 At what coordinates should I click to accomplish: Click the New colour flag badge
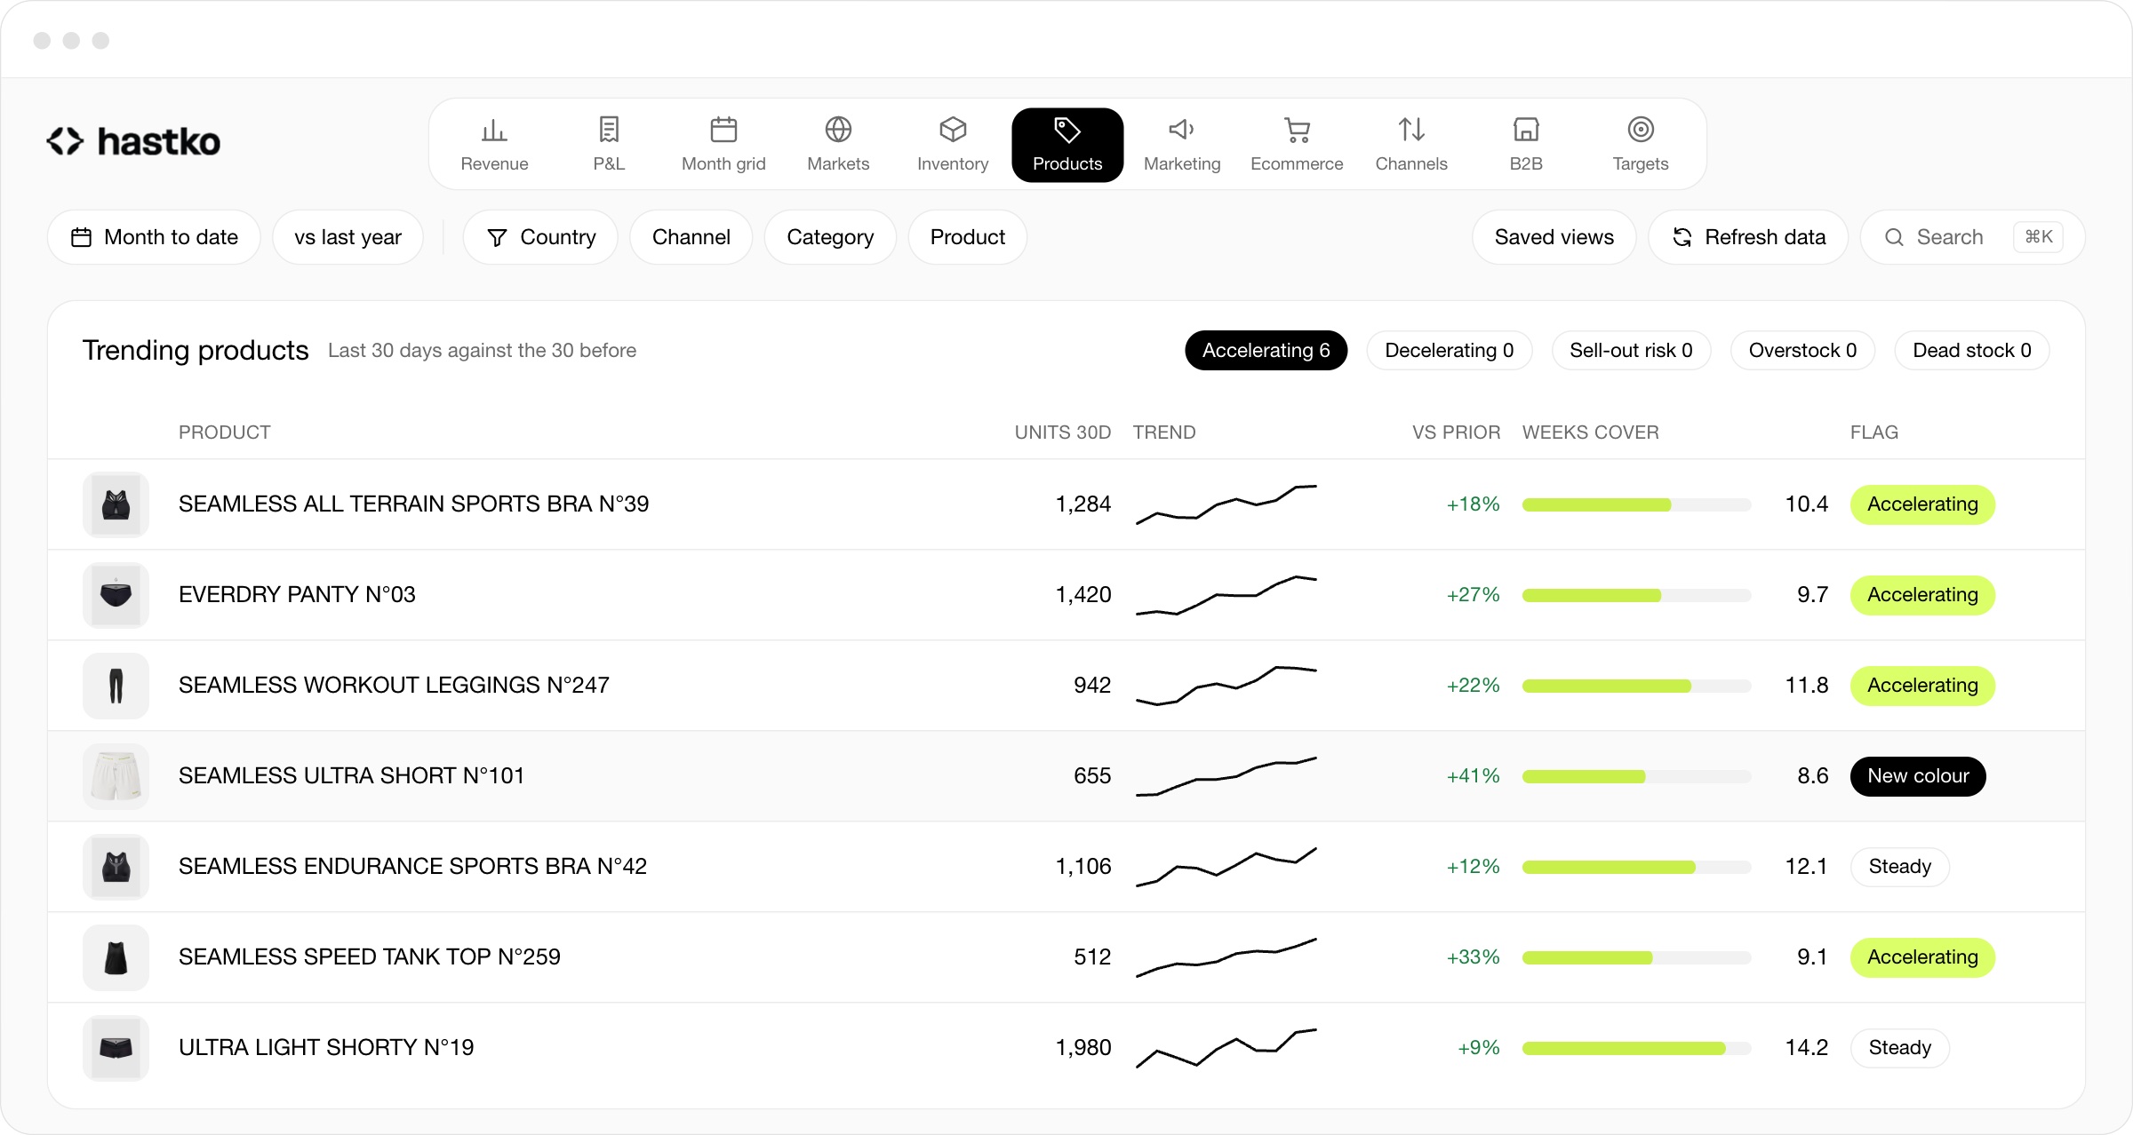(x=1918, y=776)
